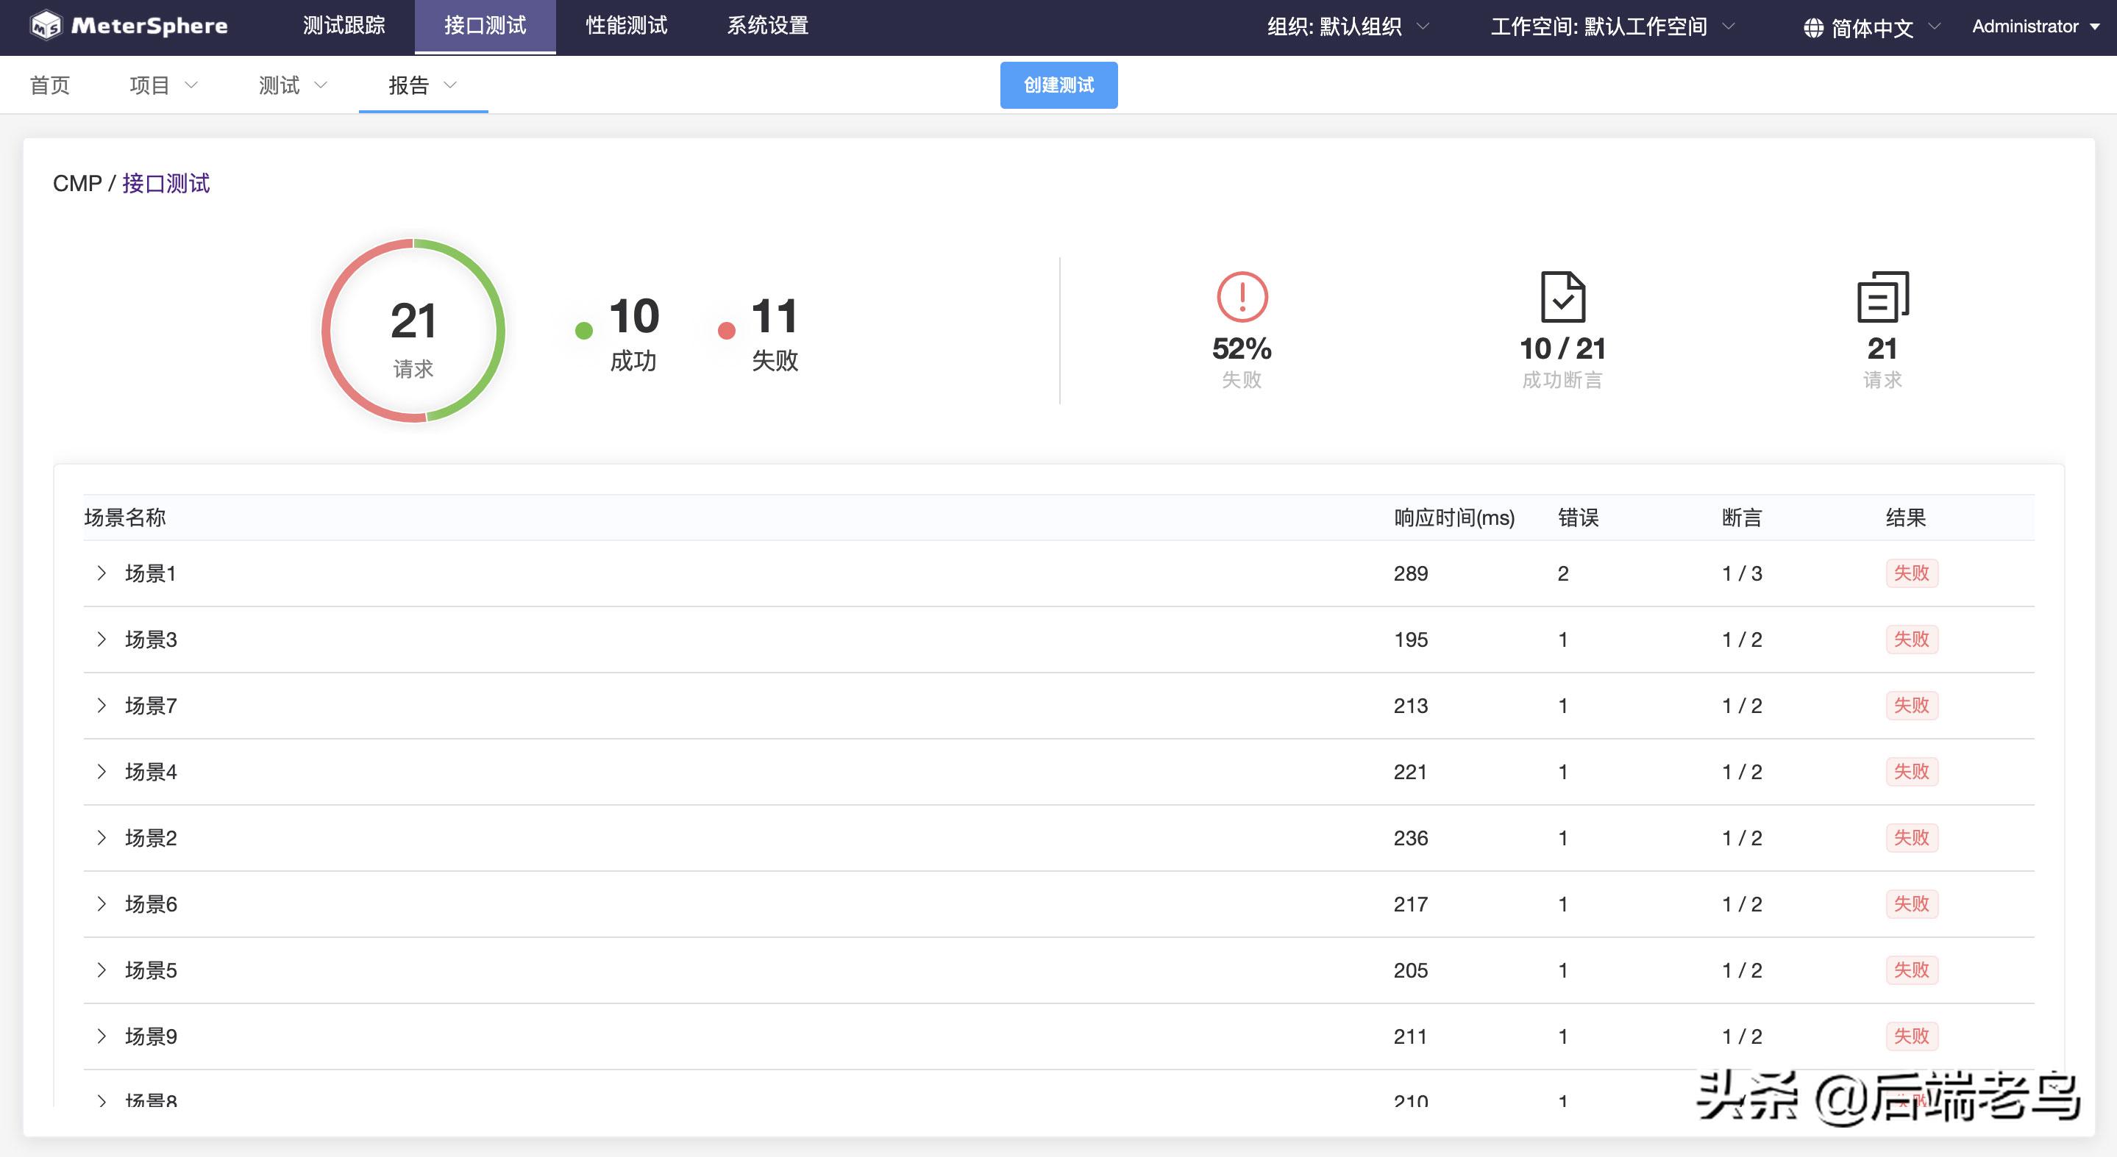Click the 失败 tag in 场景7 row
2117x1157 pixels.
(x=1912, y=706)
